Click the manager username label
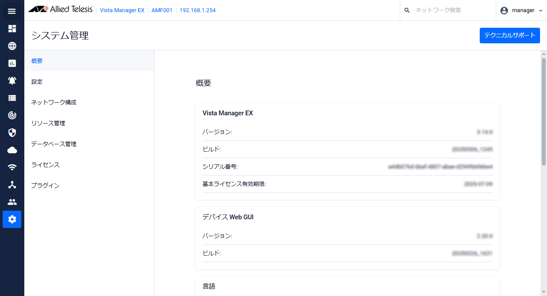 523,10
